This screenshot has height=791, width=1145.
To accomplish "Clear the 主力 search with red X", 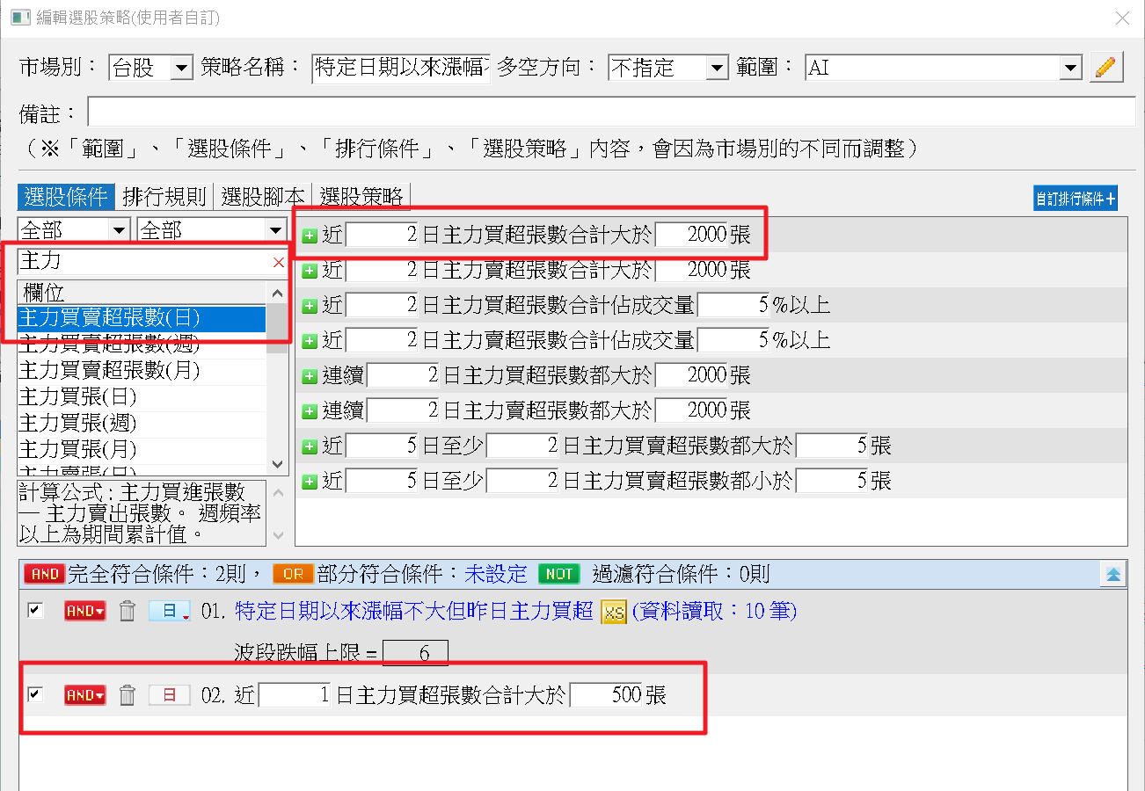I will click(279, 262).
